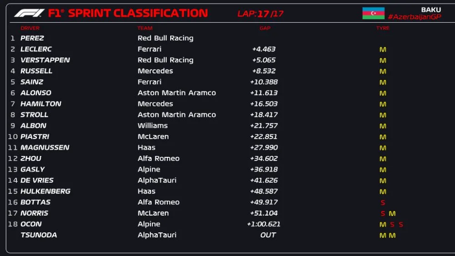Click Aston Martin Aramco team for Alonso
The image size is (455, 256).
click(177, 93)
